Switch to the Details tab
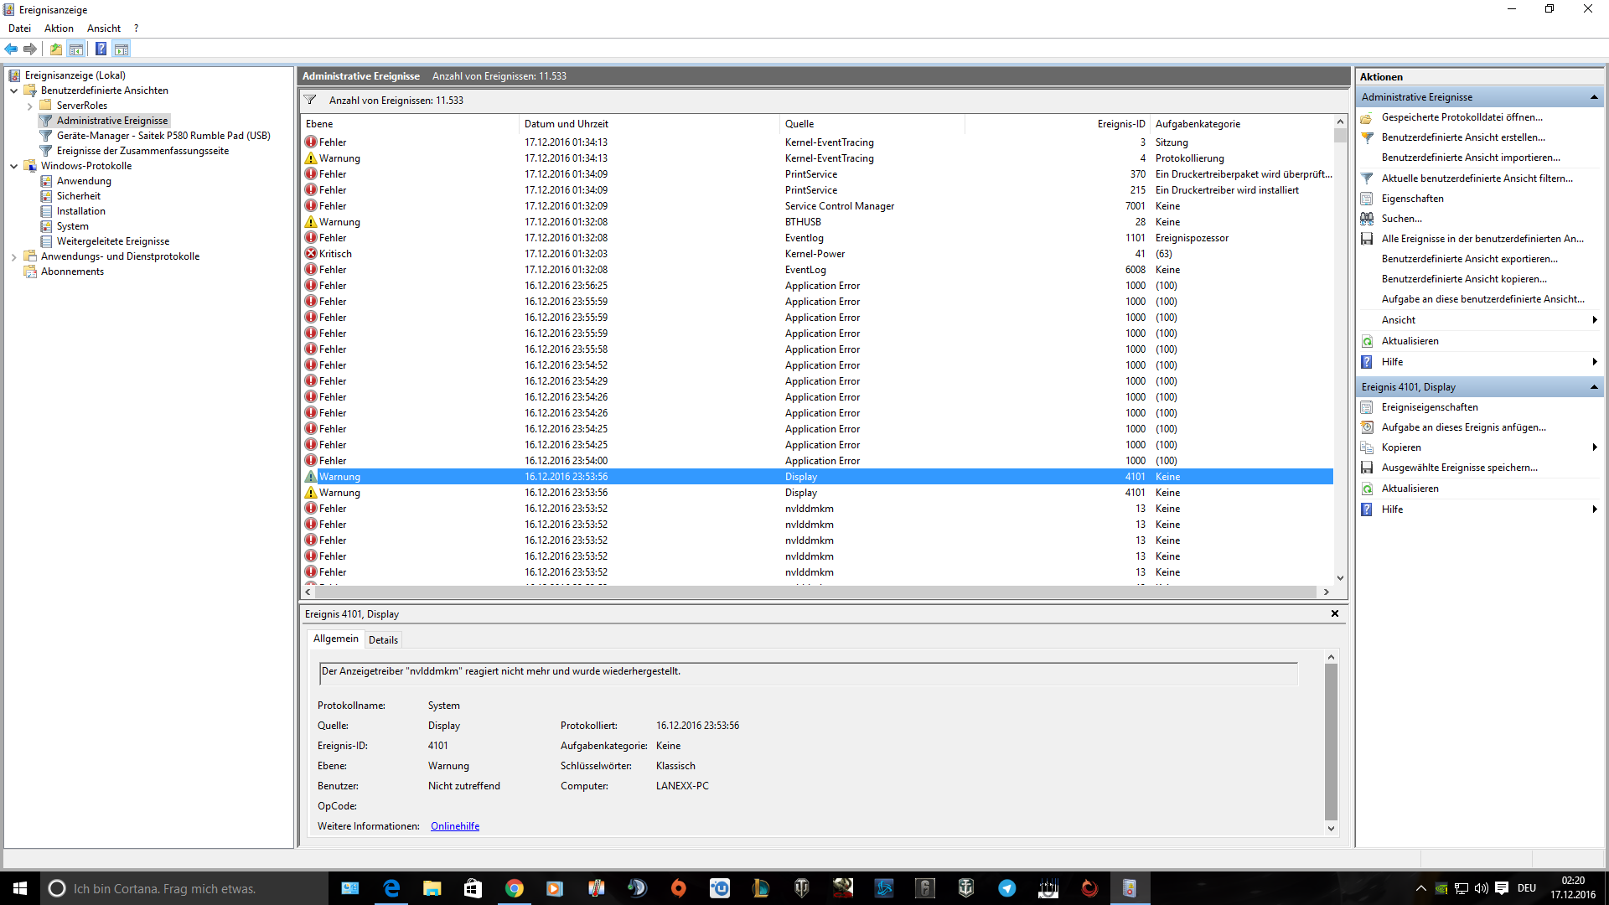Screen dimensions: 1609x905 383,640
